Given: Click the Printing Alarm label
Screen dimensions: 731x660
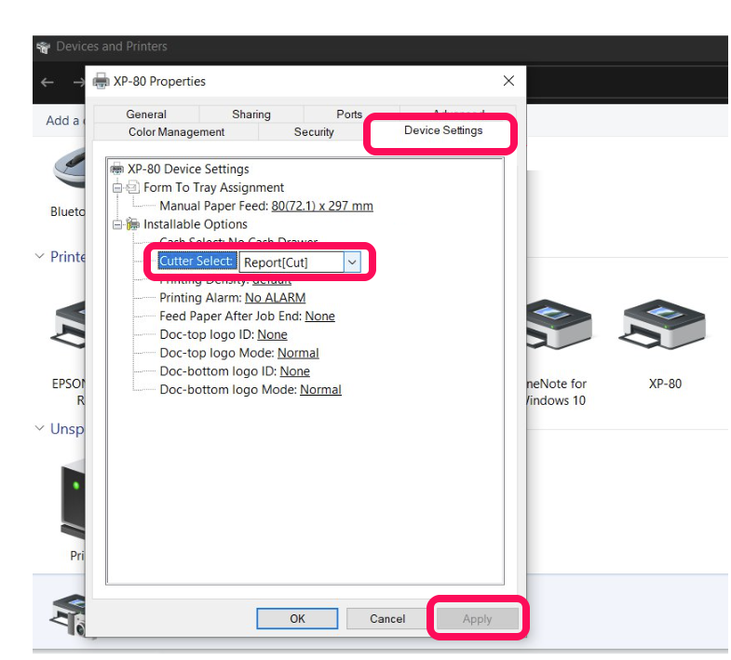Looking at the screenshot, I should pos(200,298).
